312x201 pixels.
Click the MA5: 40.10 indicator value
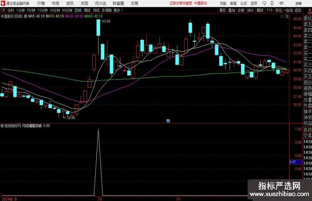point(36,16)
